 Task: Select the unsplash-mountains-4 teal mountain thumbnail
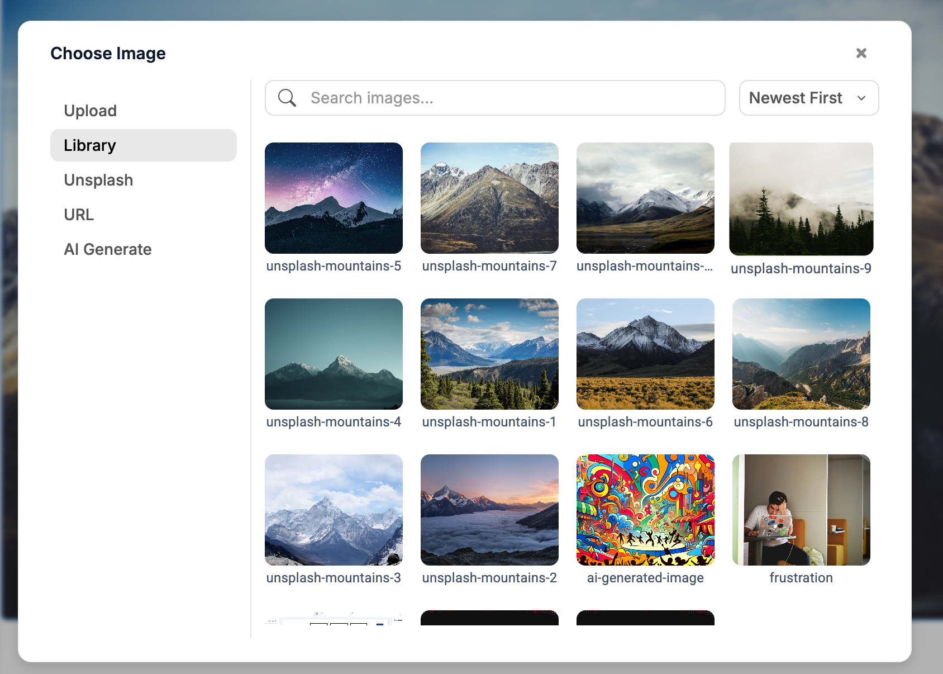(x=334, y=354)
